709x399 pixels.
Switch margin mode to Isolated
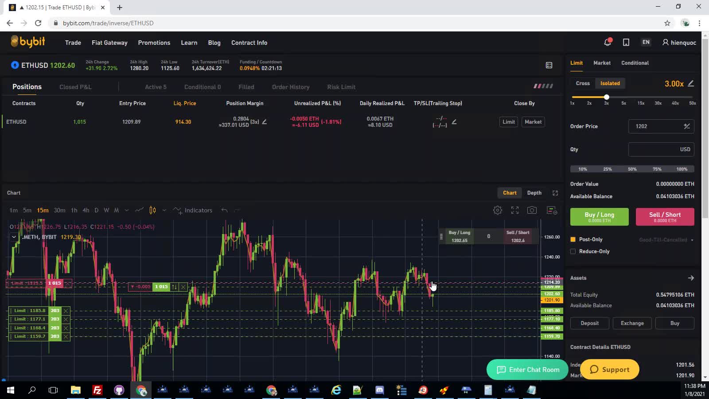(610, 83)
